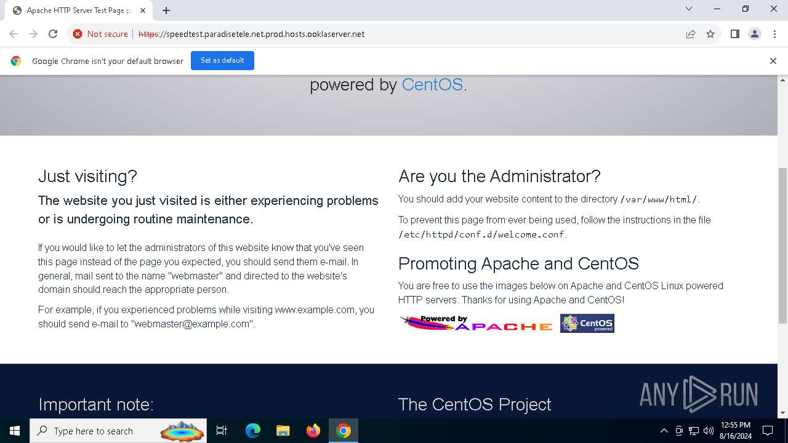The width and height of the screenshot is (788, 443).
Task: Click the page vertical scrollbar thumb
Action: point(782,245)
